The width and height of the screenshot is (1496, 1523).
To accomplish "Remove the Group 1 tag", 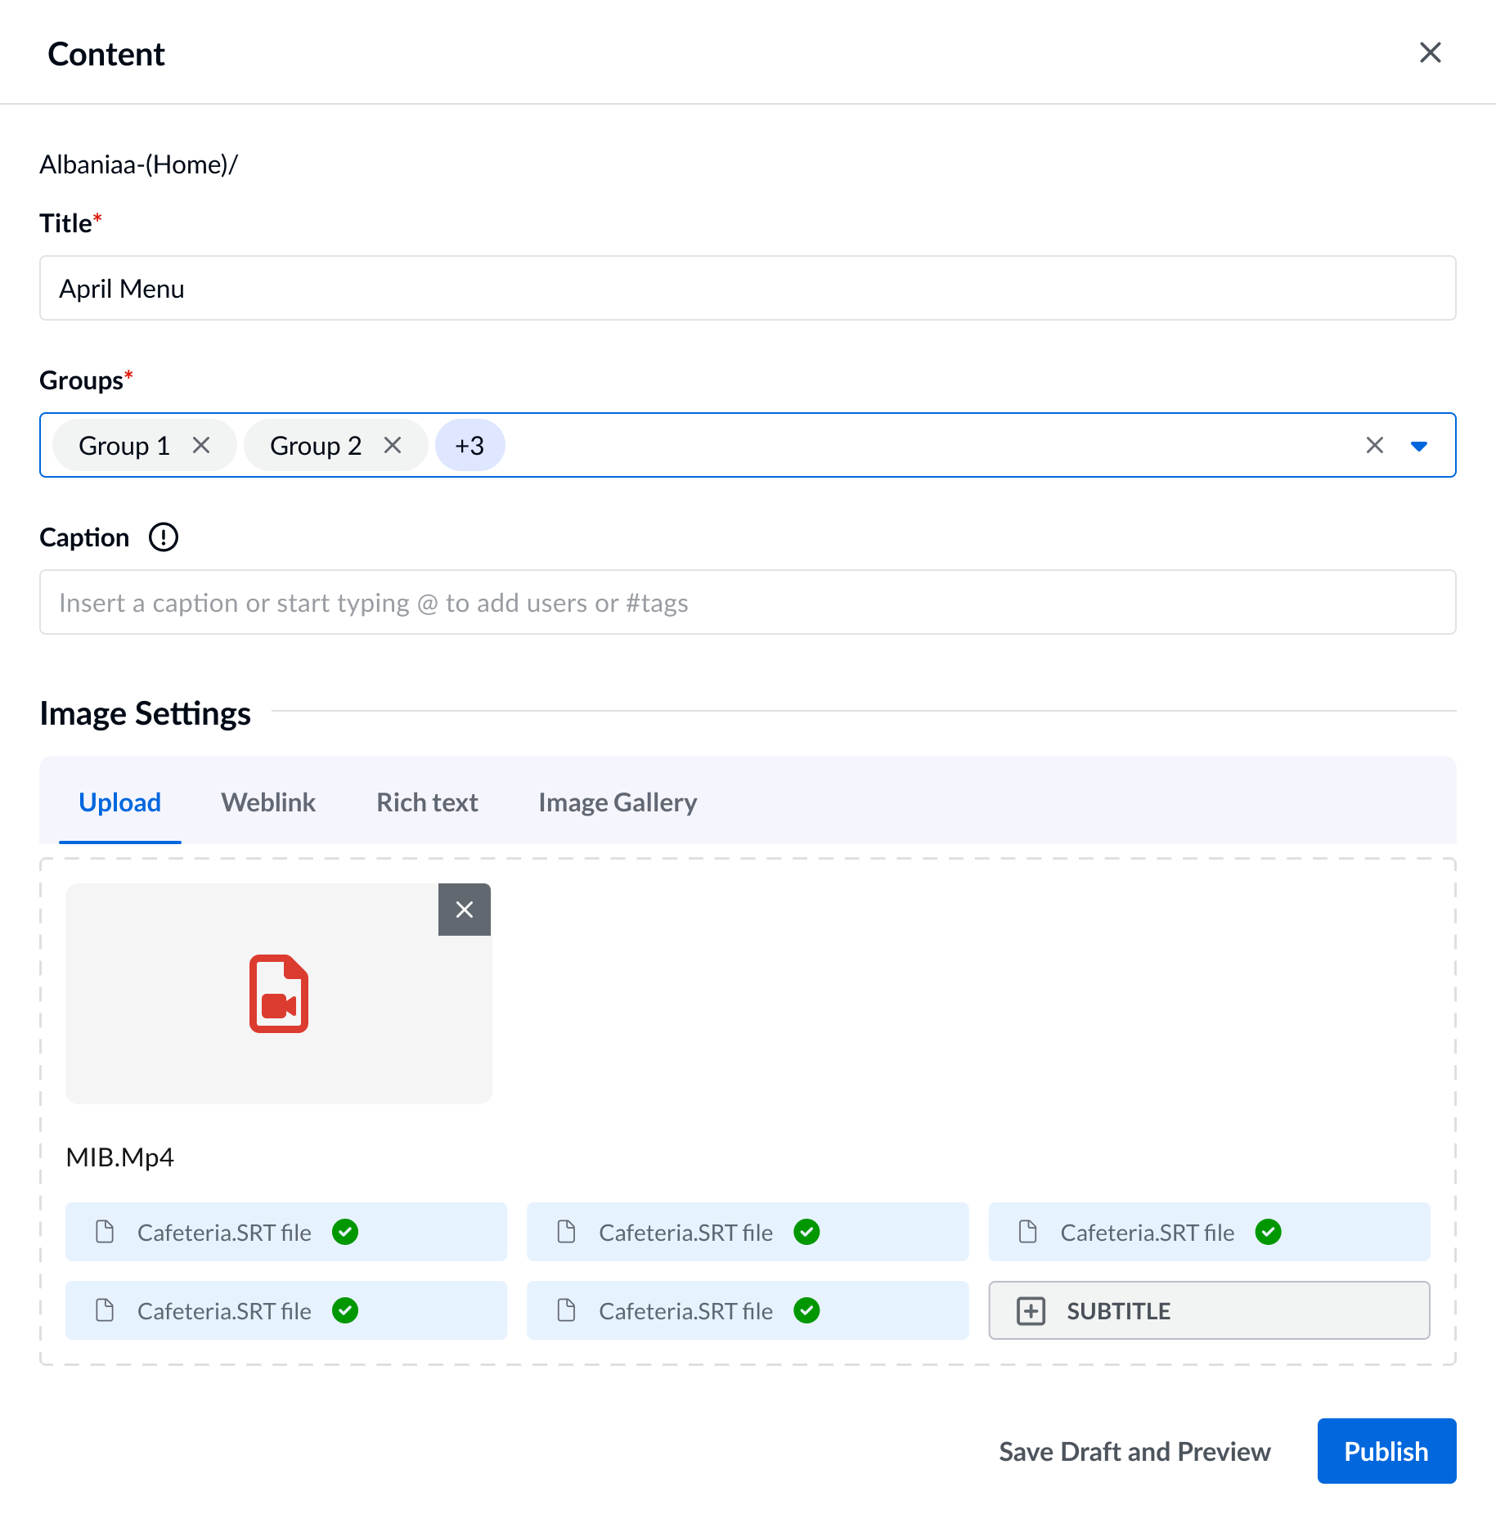I will click(202, 445).
